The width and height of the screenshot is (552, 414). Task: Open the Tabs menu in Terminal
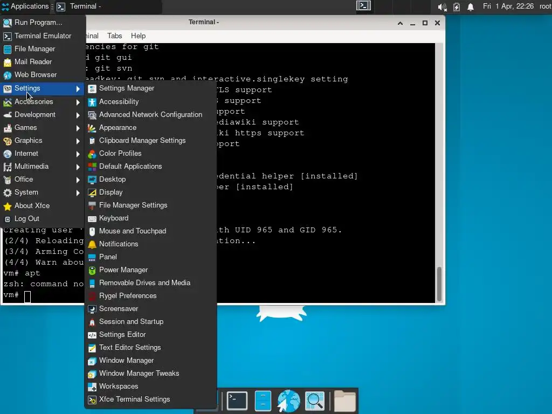[114, 36]
